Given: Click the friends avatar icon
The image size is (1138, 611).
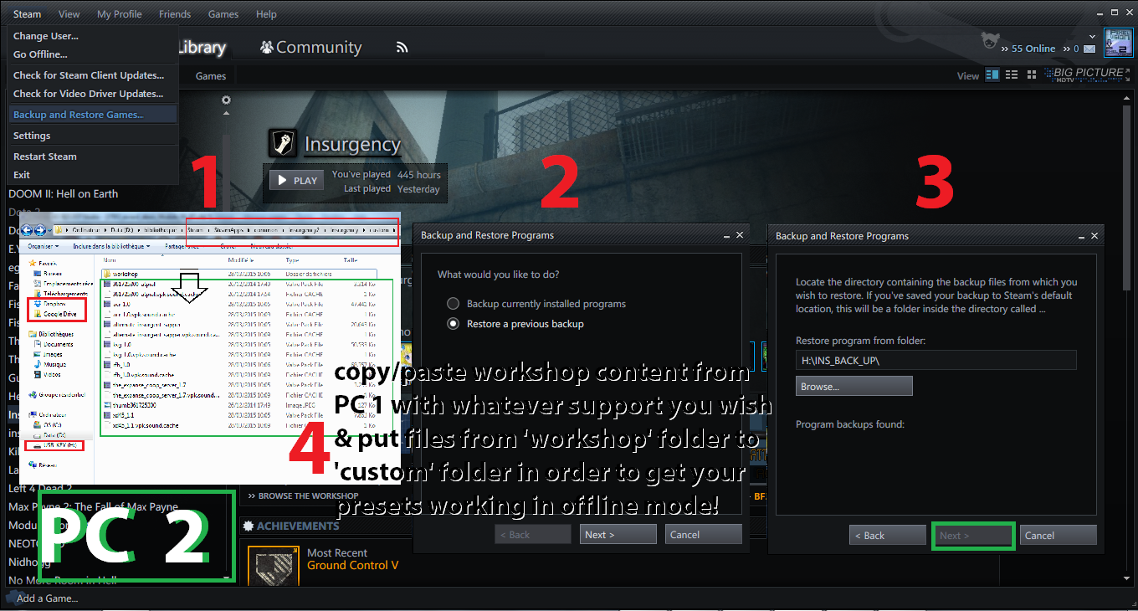Looking at the screenshot, I should tap(992, 42).
